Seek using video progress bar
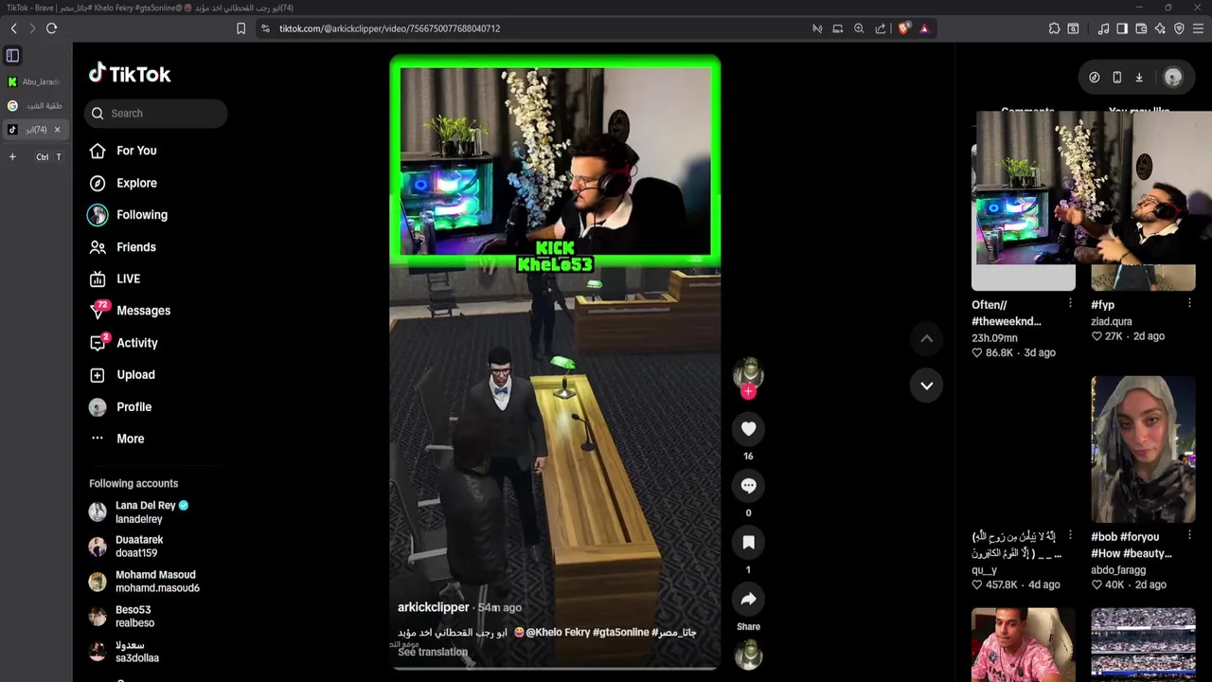This screenshot has height=682, width=1212. (555, 667)
